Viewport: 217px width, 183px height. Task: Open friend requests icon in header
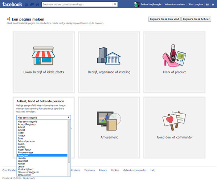(x=26, y=5)
